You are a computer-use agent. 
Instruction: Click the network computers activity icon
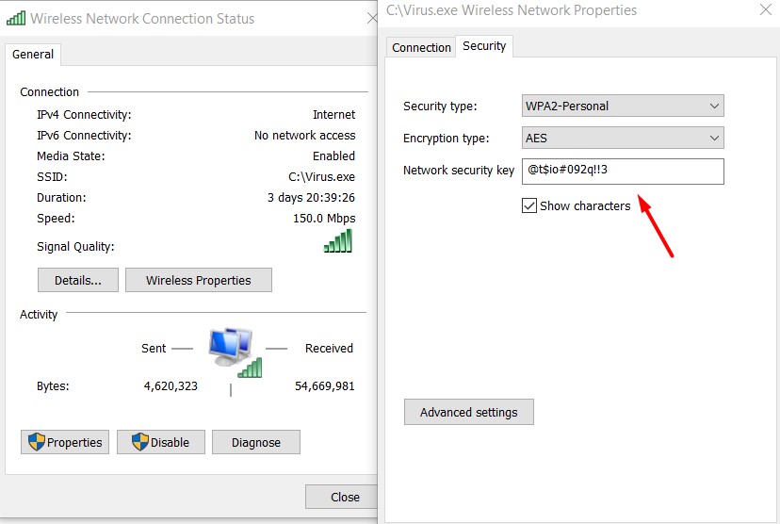point(235,352)
